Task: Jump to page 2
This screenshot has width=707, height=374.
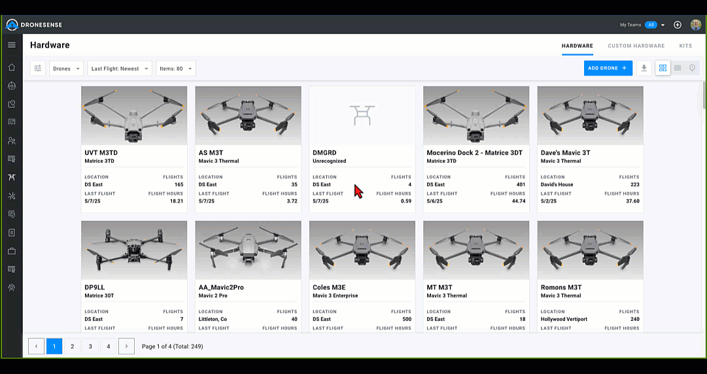Action: 72,347
